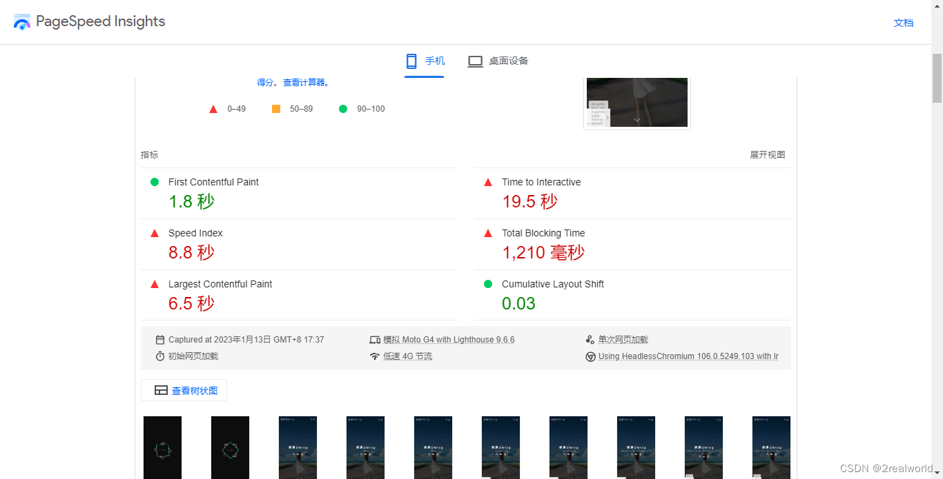Click the device emulation icon beside Moto G4
This screenshot has height=479, width=943.
[x=375, y=340]
